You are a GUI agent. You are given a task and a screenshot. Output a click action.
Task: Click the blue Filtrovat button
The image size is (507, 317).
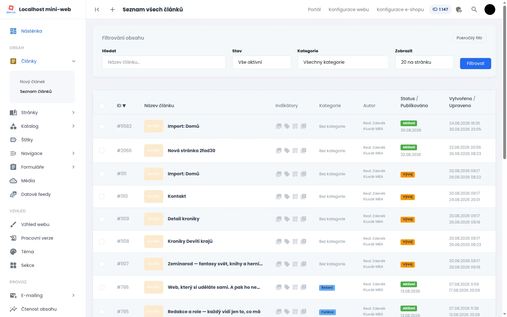tap(475, 63)
